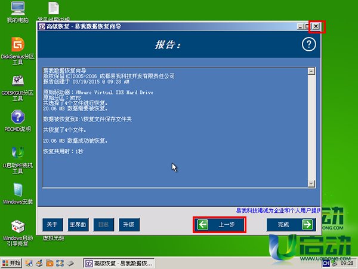Open GDISKGUI partition tool desktop icon
Screen dimensions: 358x269
pyautogui.click(x=18, y=82)
